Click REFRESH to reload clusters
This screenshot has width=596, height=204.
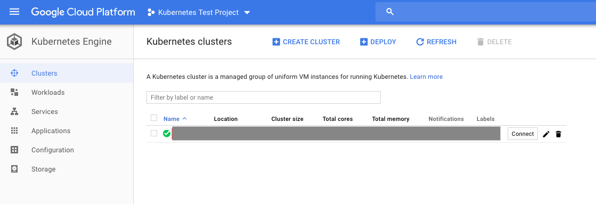click(x=436, y=42)
